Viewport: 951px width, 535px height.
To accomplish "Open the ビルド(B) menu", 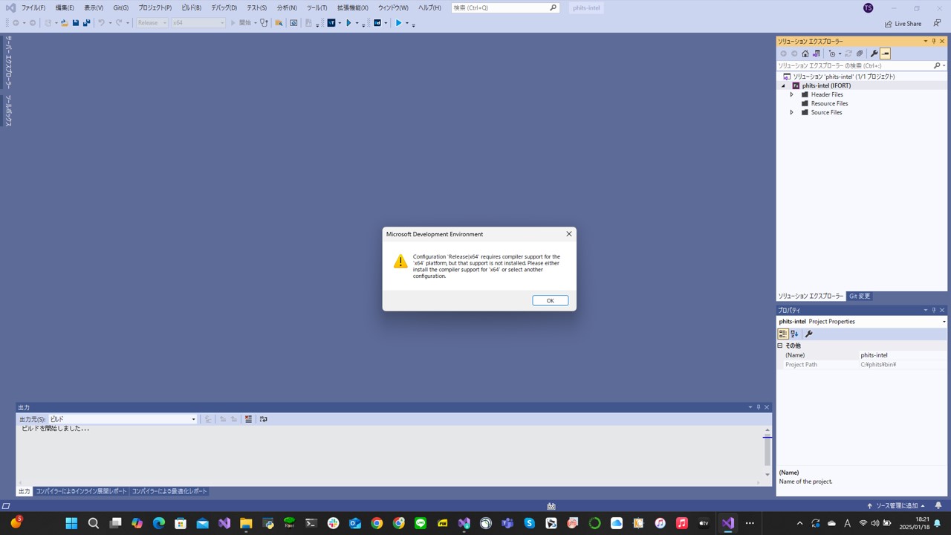I will tap(191, 7).
